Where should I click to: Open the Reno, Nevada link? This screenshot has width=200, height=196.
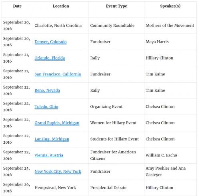47,91
